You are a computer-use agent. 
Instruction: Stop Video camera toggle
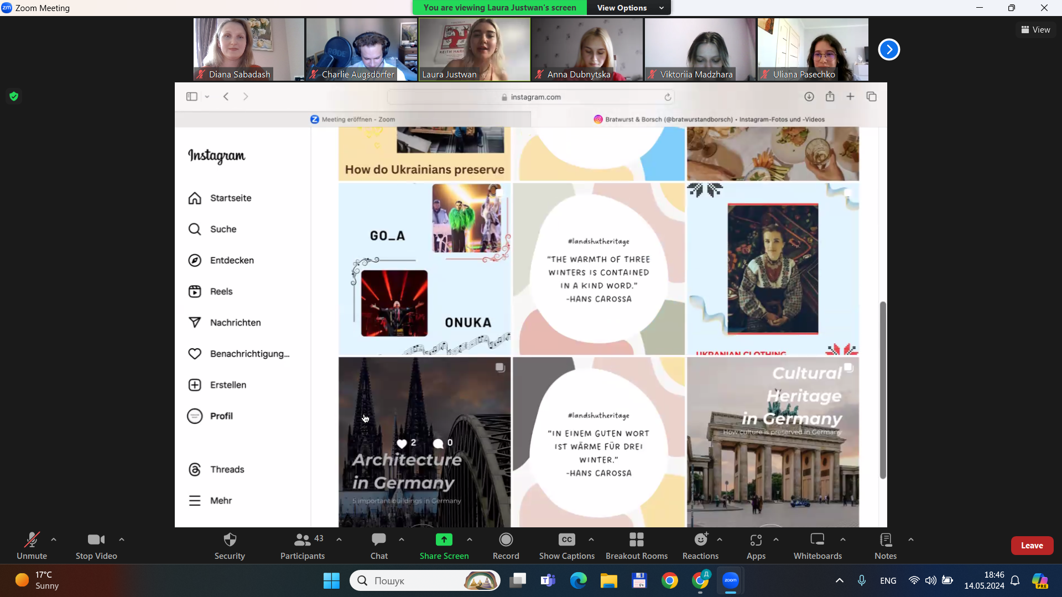tap(96, 540)
